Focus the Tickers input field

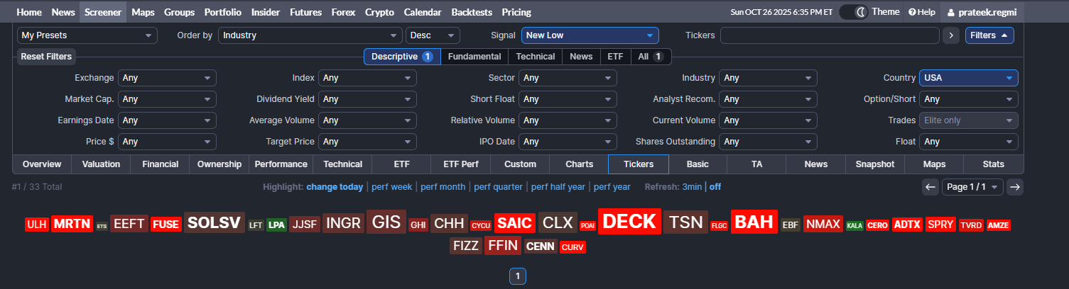tap(830, 35)
